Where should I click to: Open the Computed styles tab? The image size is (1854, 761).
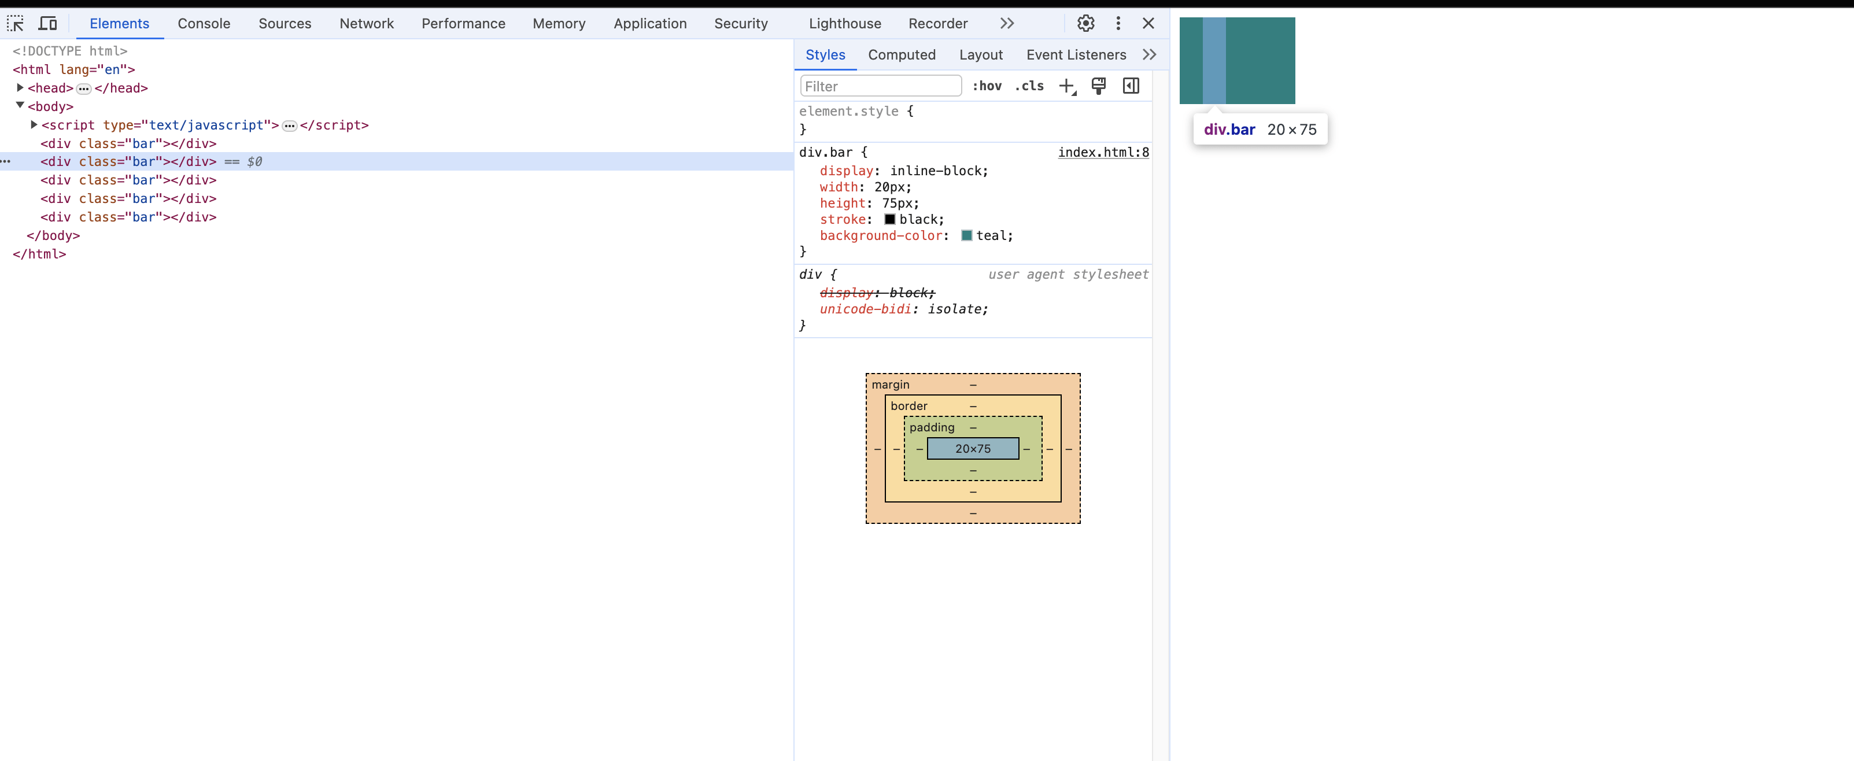point(901,55)
